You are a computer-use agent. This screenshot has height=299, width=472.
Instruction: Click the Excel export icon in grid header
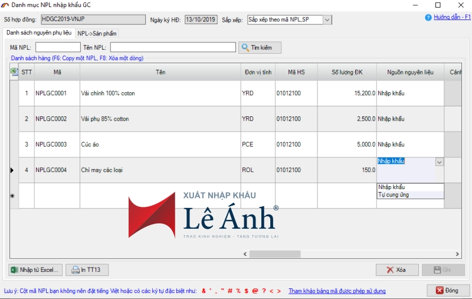point(14,72)
